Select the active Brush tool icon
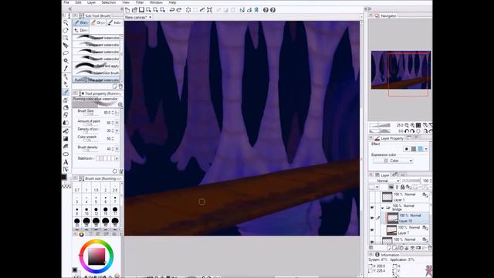 (66, 92)
